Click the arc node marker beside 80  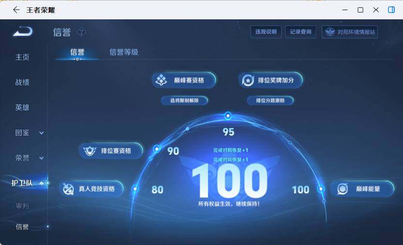135,189
